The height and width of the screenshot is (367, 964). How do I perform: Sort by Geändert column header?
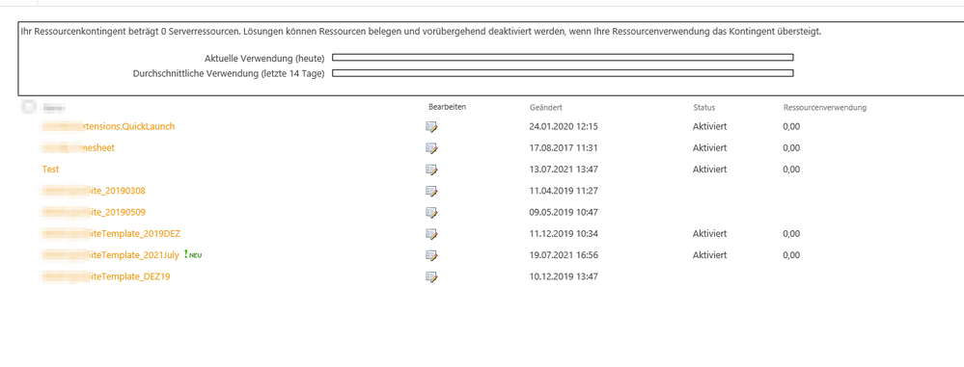pyautogui.click(x=546, y=107)
